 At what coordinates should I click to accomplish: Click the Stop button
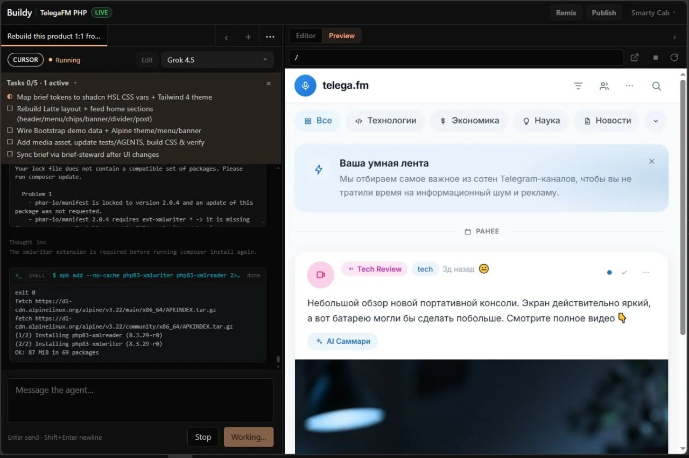(203, 437)
